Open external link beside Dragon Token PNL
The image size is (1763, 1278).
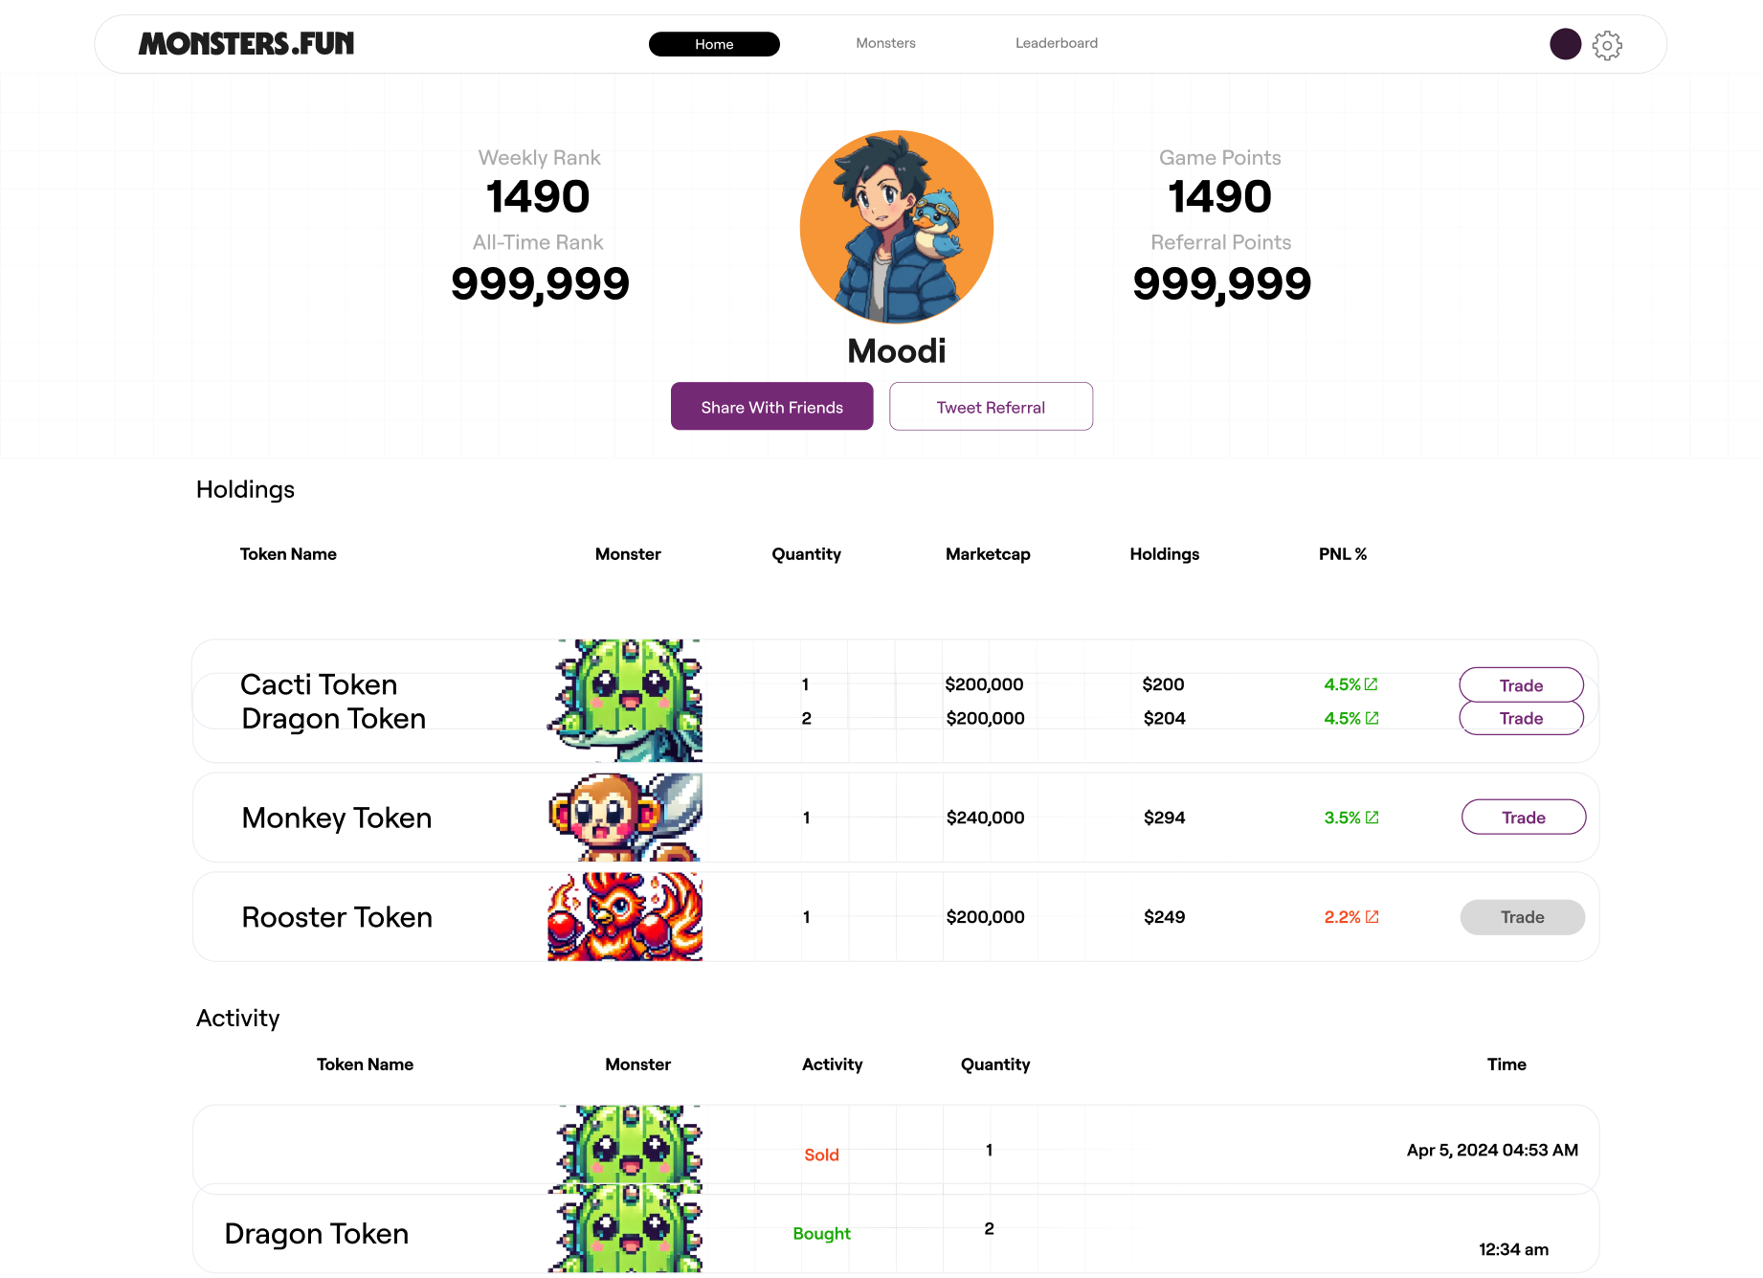coord(1372,718)
